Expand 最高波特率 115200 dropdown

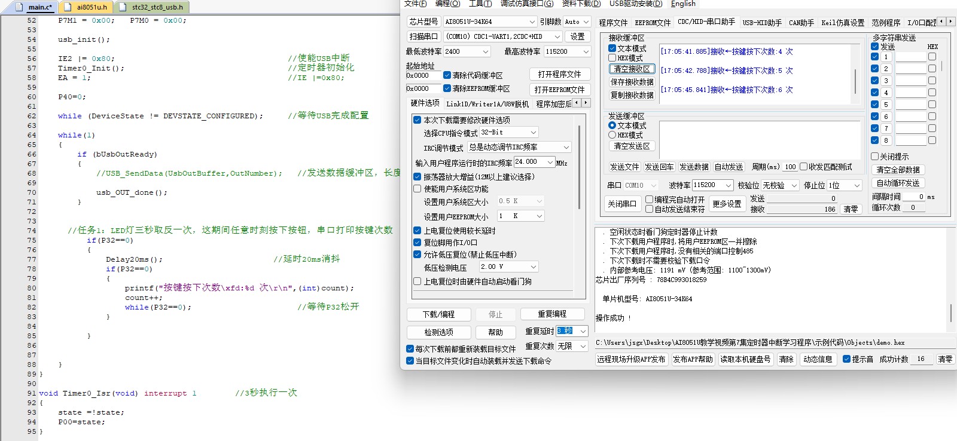(586, 52)
